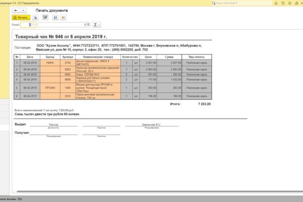Image resolution: width=303 pixels, height=202 pixels.
Task: Toggle document editing mode icon
Action: click(45, 18)
